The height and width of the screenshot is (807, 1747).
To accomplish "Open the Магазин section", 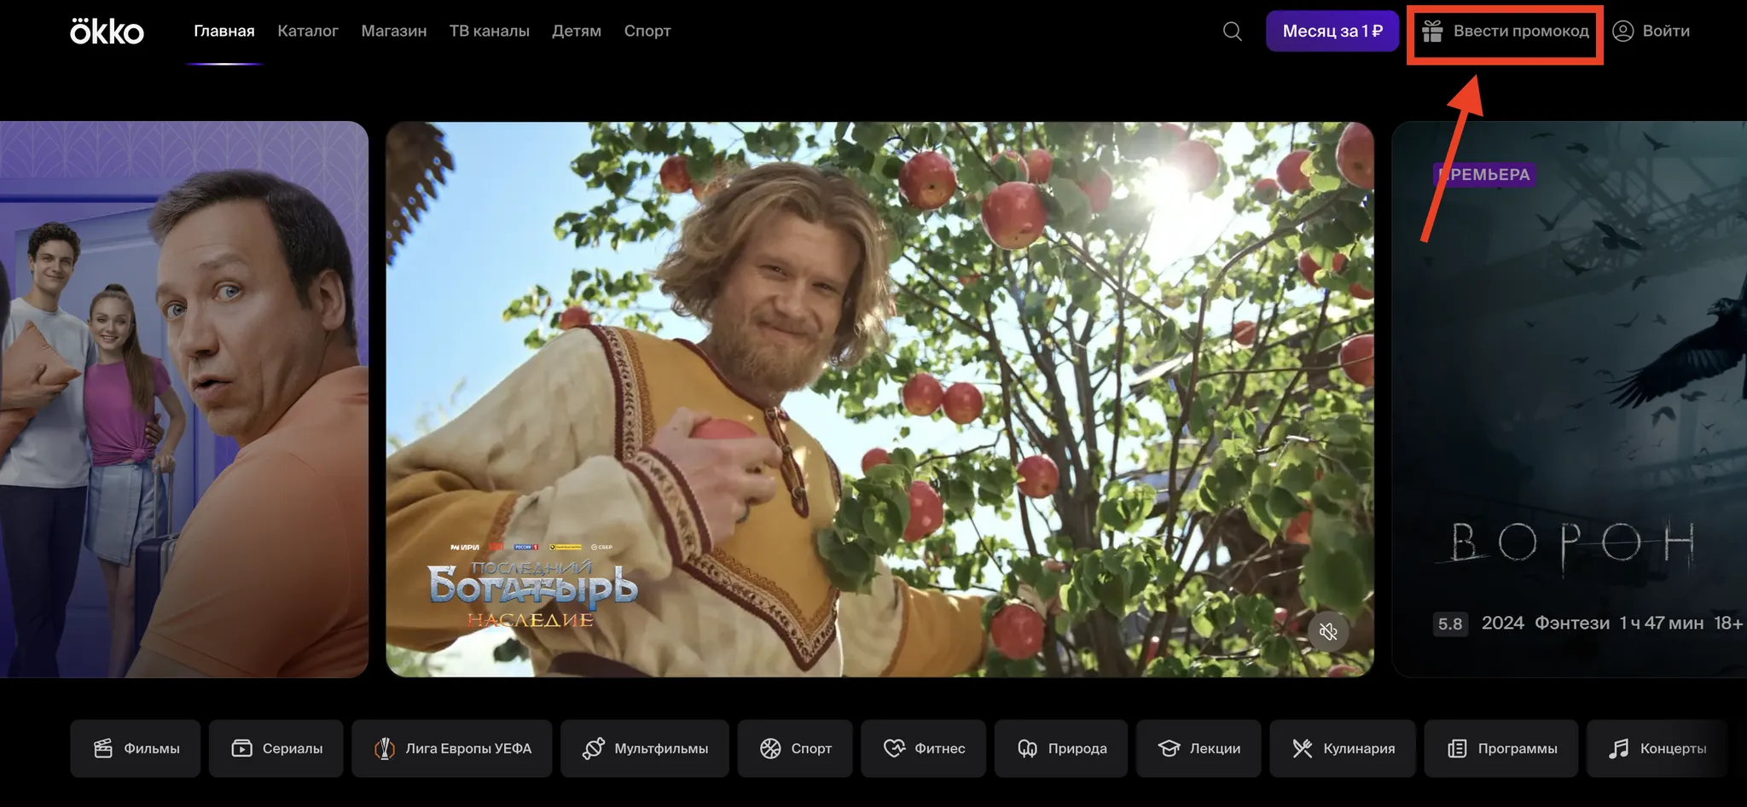I will click(x=394, y=32).
